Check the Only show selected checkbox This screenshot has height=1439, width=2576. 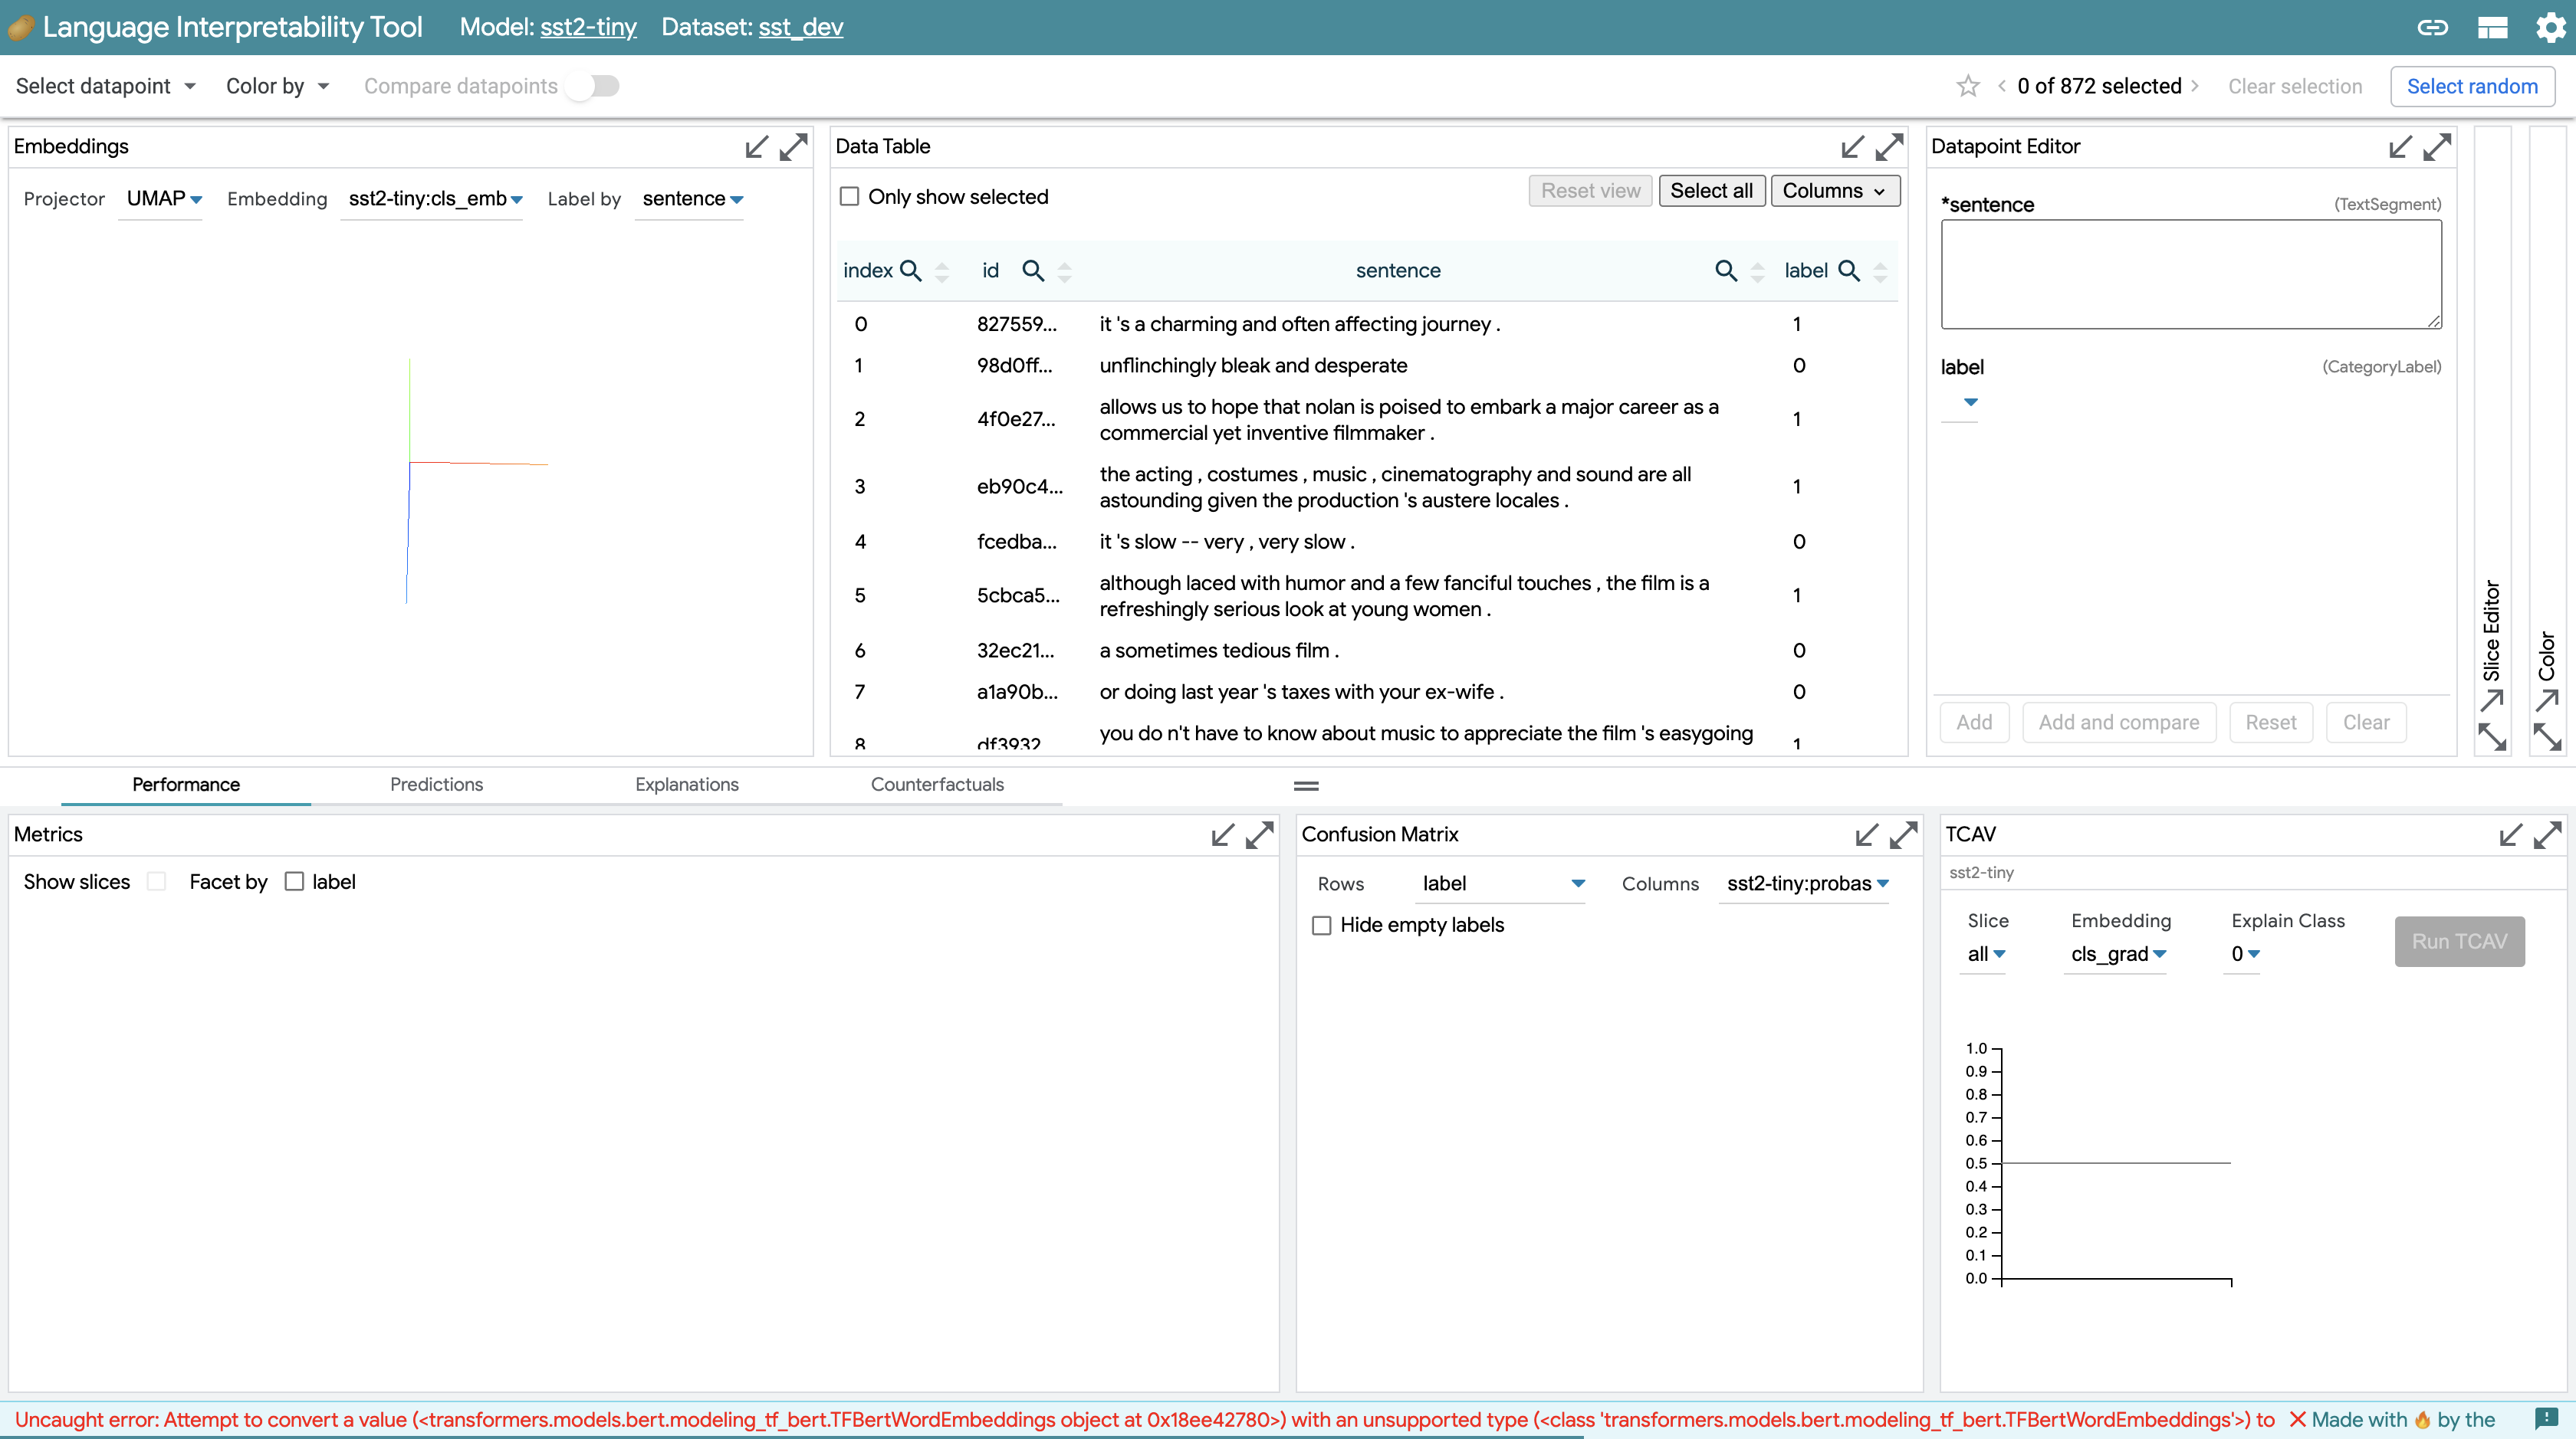tap(850, 196)
